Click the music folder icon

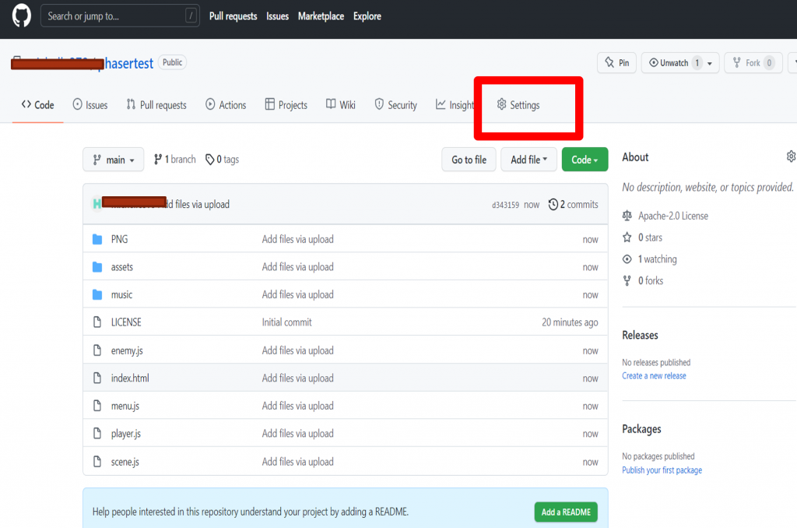pyautogui.click(x=97, y=294)
